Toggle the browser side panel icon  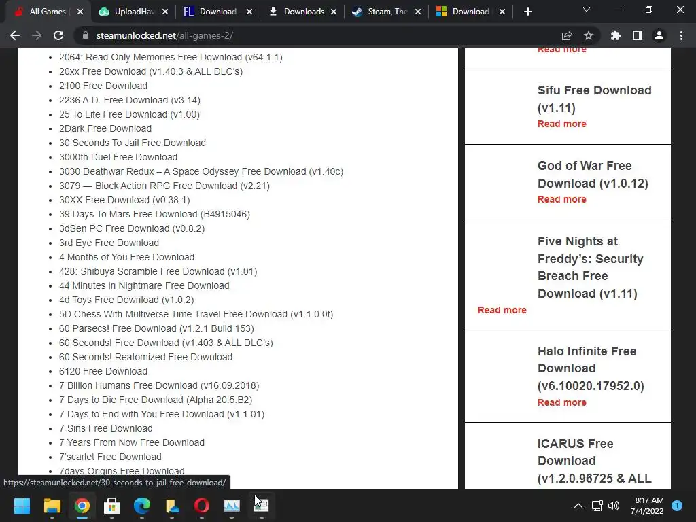click(638, 35)
